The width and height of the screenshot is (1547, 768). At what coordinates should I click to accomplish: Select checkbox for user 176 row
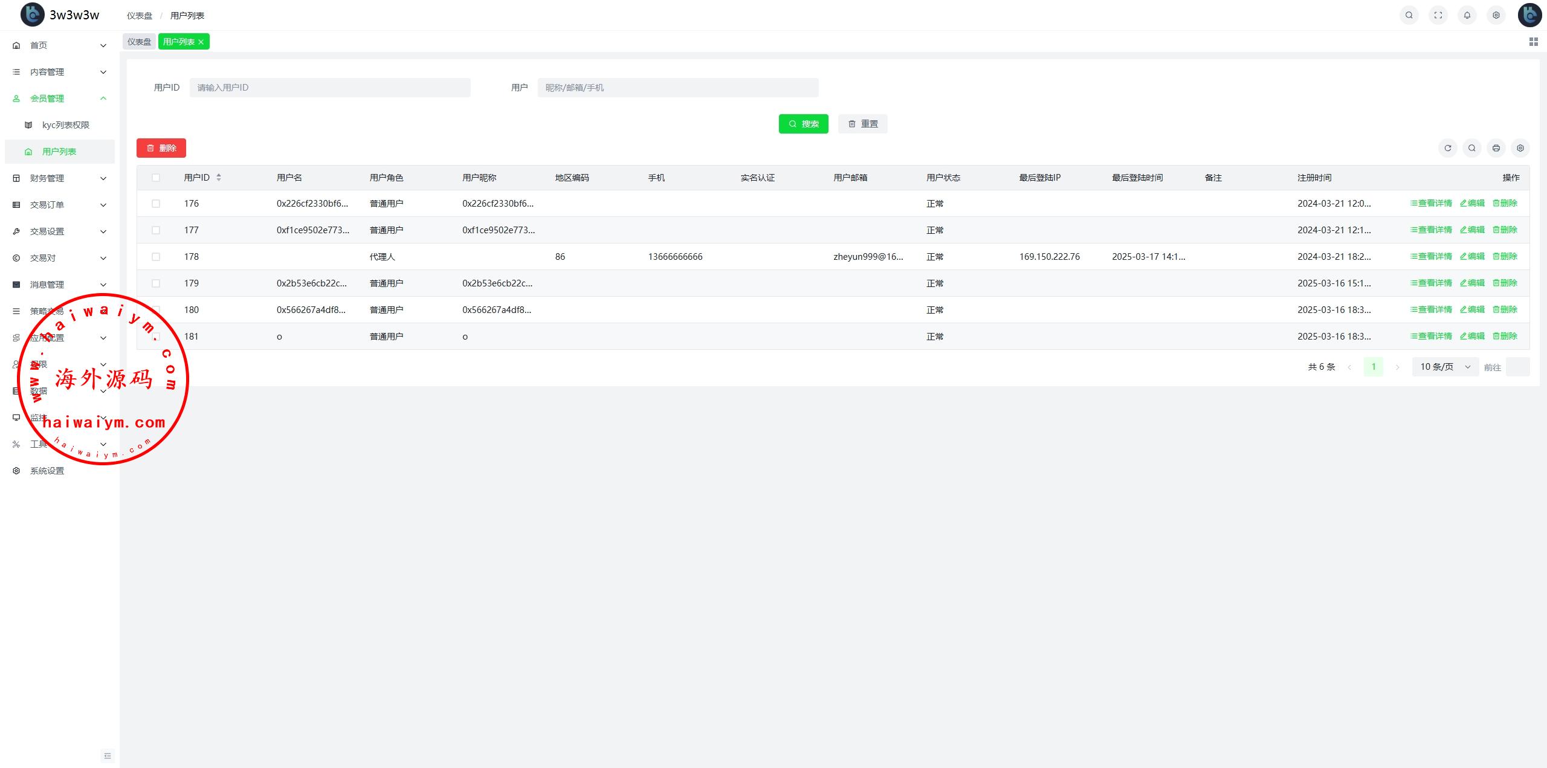(x=156, y=204)
